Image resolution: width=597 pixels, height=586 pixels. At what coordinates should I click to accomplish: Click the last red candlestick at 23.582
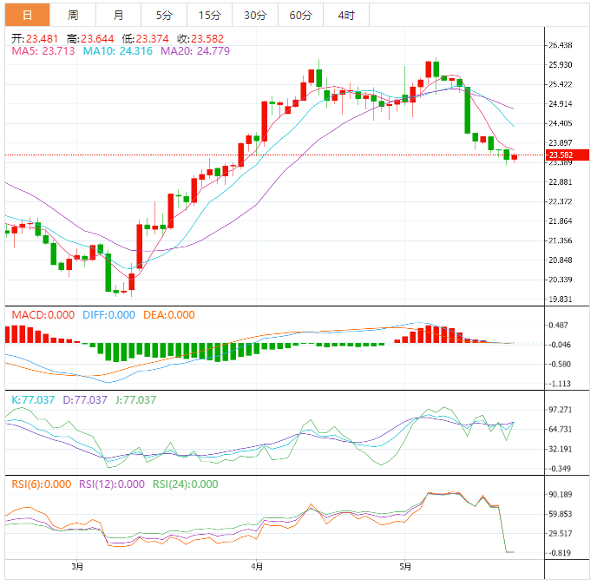tap(515, 157)
